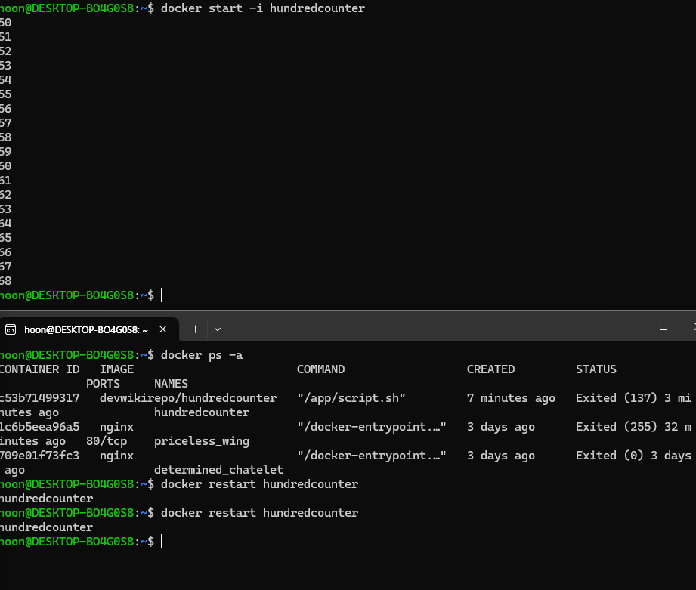
Task: Click the terminal icon on the tab
Action: 11,329
